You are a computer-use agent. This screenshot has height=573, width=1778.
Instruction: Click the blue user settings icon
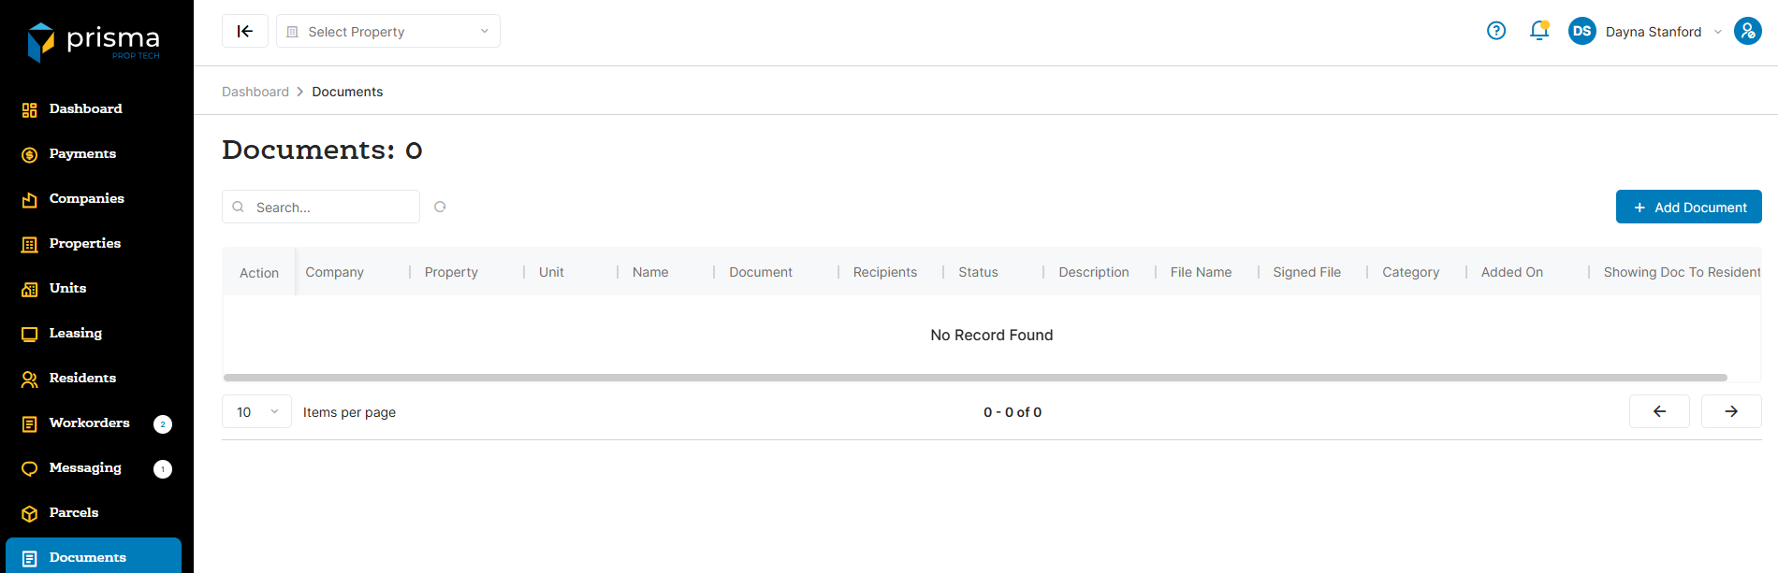coord(1747,31)
